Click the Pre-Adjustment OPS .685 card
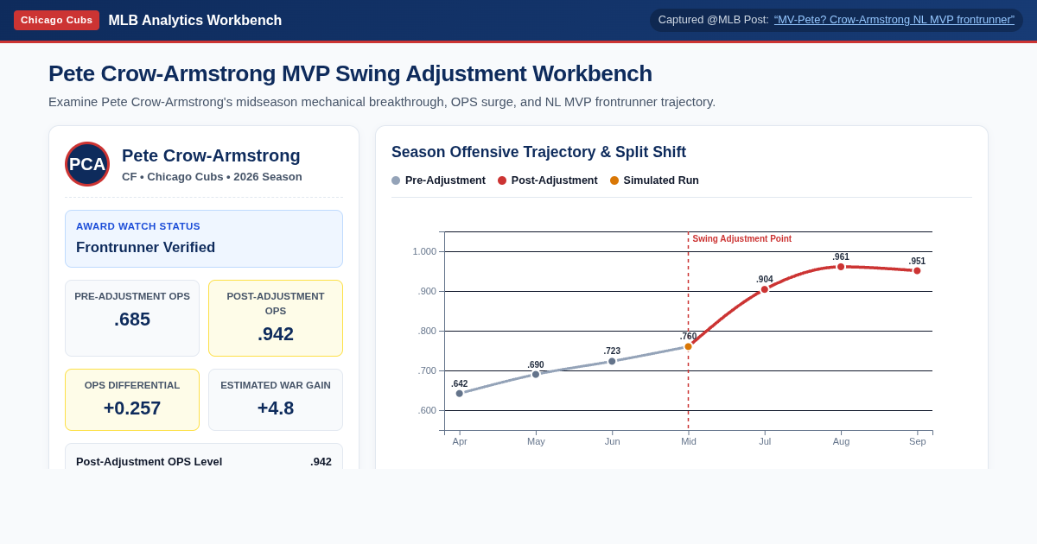Image resolution: width=1037 pixels, height=544 pixels. tap(132, 318)
